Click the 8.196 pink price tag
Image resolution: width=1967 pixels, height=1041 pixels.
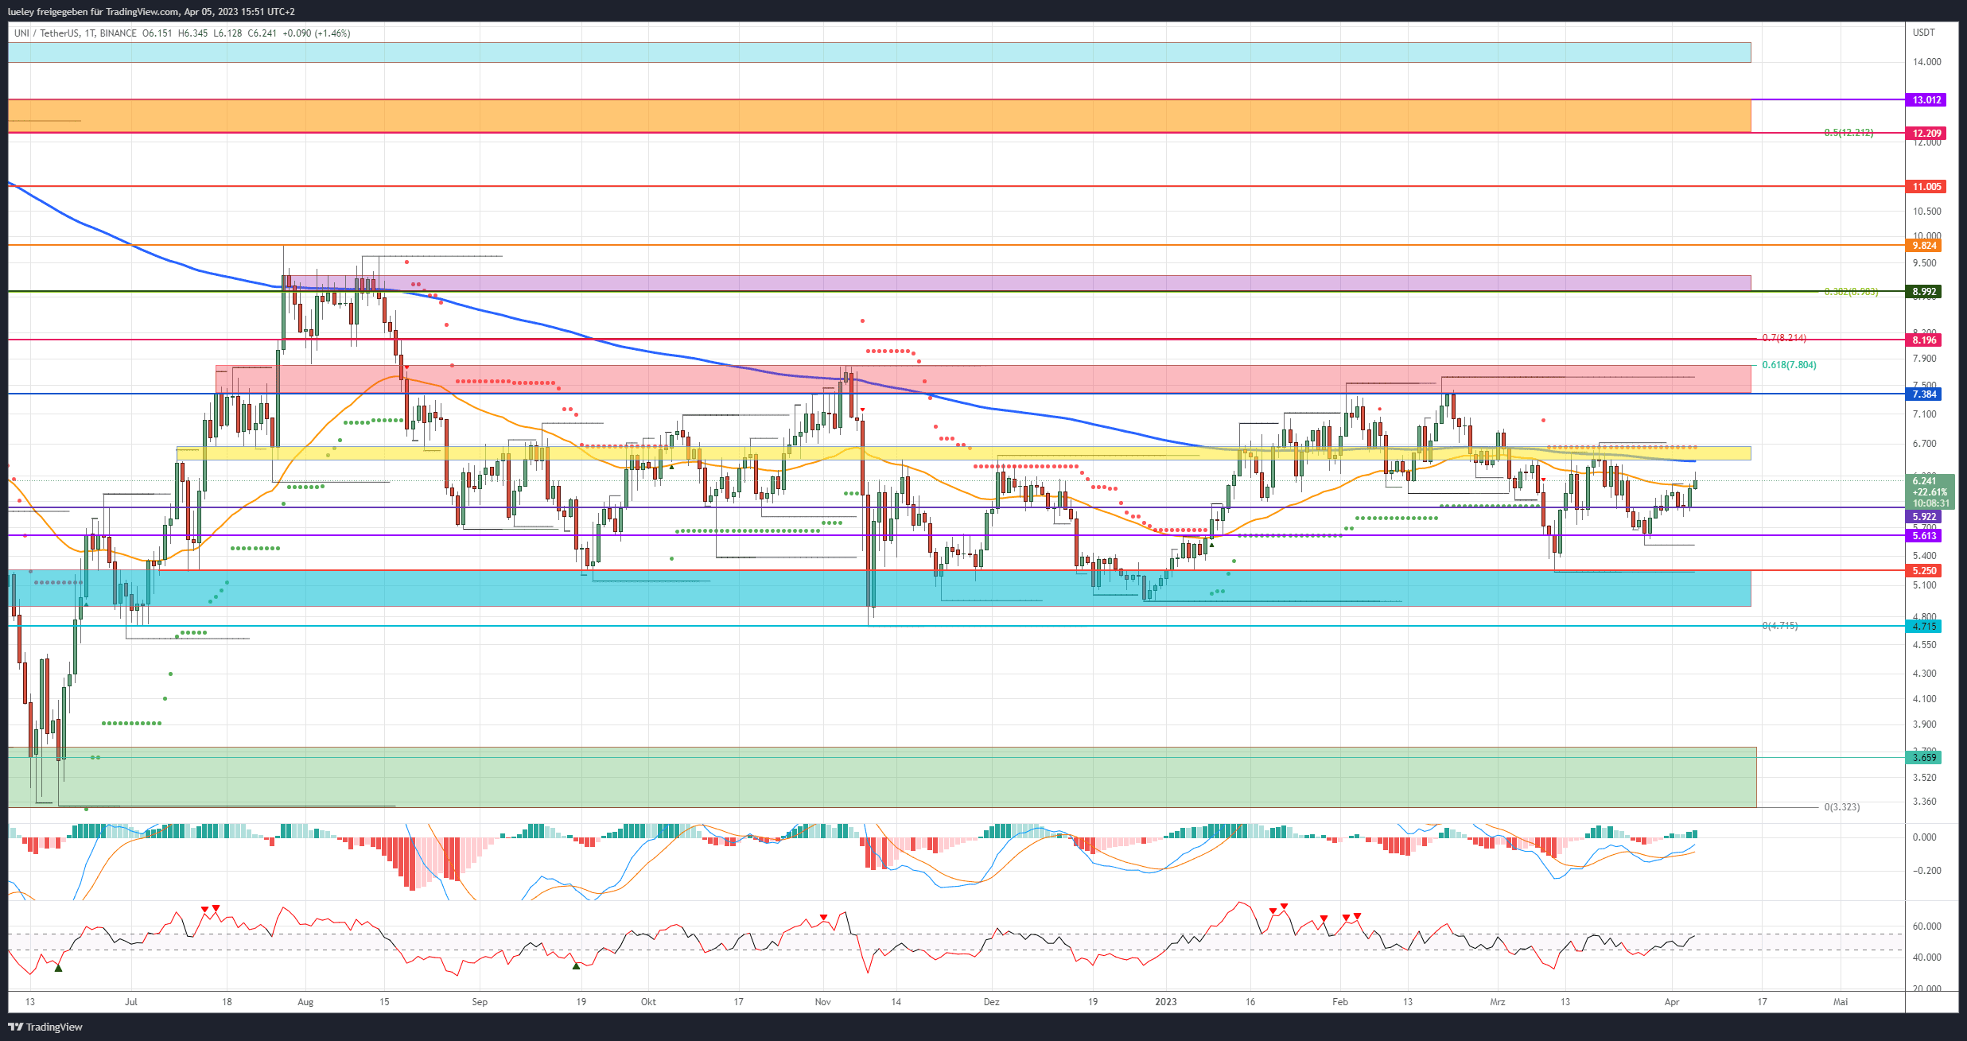[1924, 340]
